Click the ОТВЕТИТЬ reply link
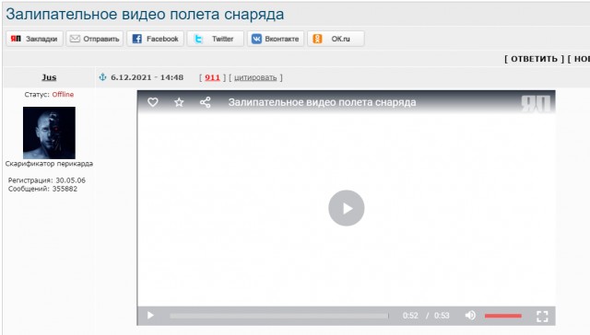This screenshot has height=335, width=590. coord(534,59)
